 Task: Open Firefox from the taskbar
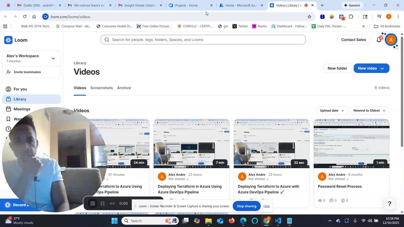tap(232, 221)
